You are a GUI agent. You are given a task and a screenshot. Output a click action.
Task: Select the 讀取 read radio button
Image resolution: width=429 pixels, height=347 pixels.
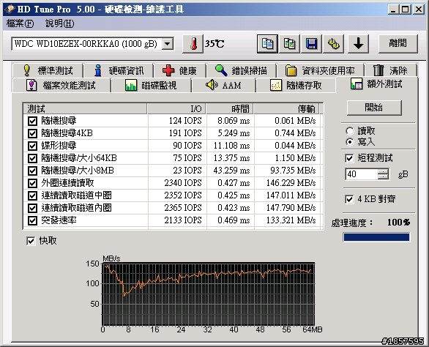pyautogui.click(x=349, y=131)
